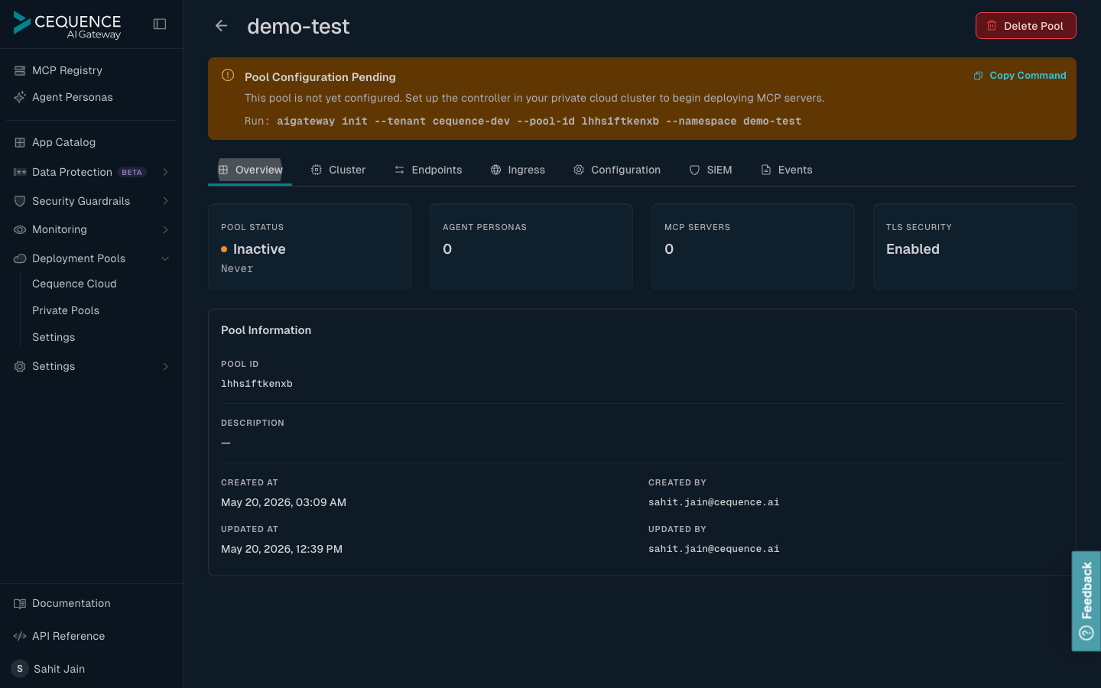The image size is (1101, 688).
Task: Open the Endpoints tab
Action: (x=428, y=170)
